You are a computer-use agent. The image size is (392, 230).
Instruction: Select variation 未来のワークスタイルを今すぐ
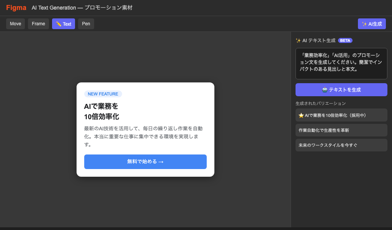point(341,145)
